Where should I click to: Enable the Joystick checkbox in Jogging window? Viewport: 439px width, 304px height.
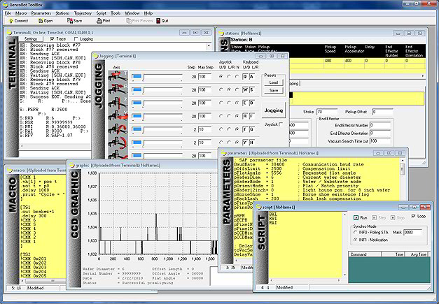click(x=281, y=124)
